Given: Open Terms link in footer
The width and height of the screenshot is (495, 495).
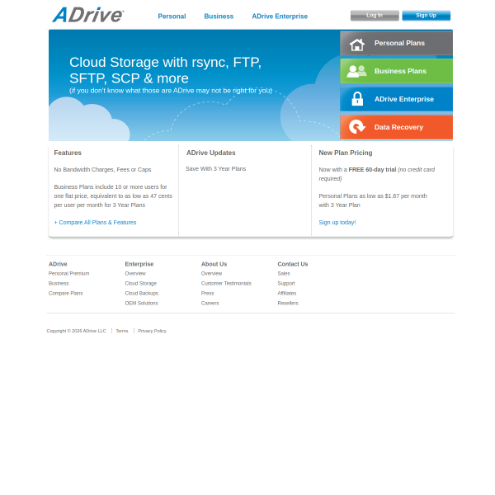Looking at the screenshot, I should (122, 331).
